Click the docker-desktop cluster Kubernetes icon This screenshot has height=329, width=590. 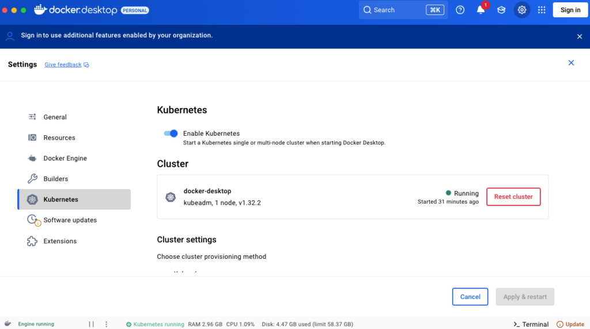171,197
